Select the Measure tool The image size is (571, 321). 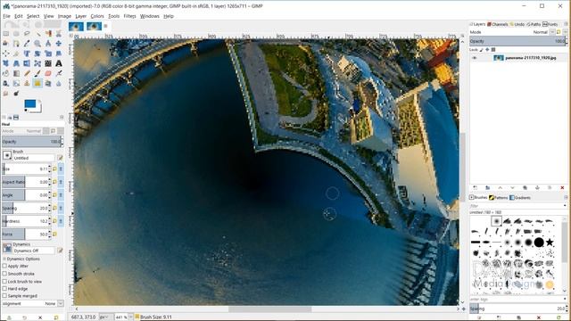[48, 44]
